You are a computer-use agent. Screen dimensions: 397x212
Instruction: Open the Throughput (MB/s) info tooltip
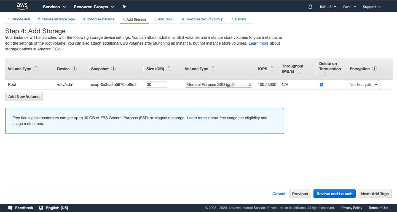(x=299, y=71)
